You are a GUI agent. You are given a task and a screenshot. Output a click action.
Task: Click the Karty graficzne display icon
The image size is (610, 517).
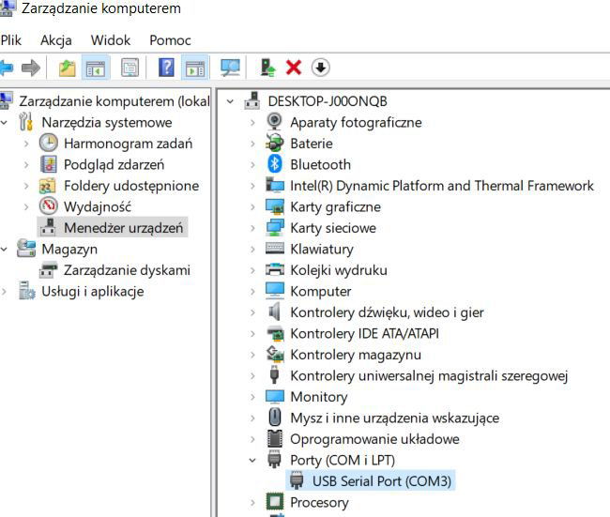pos(275,206)
